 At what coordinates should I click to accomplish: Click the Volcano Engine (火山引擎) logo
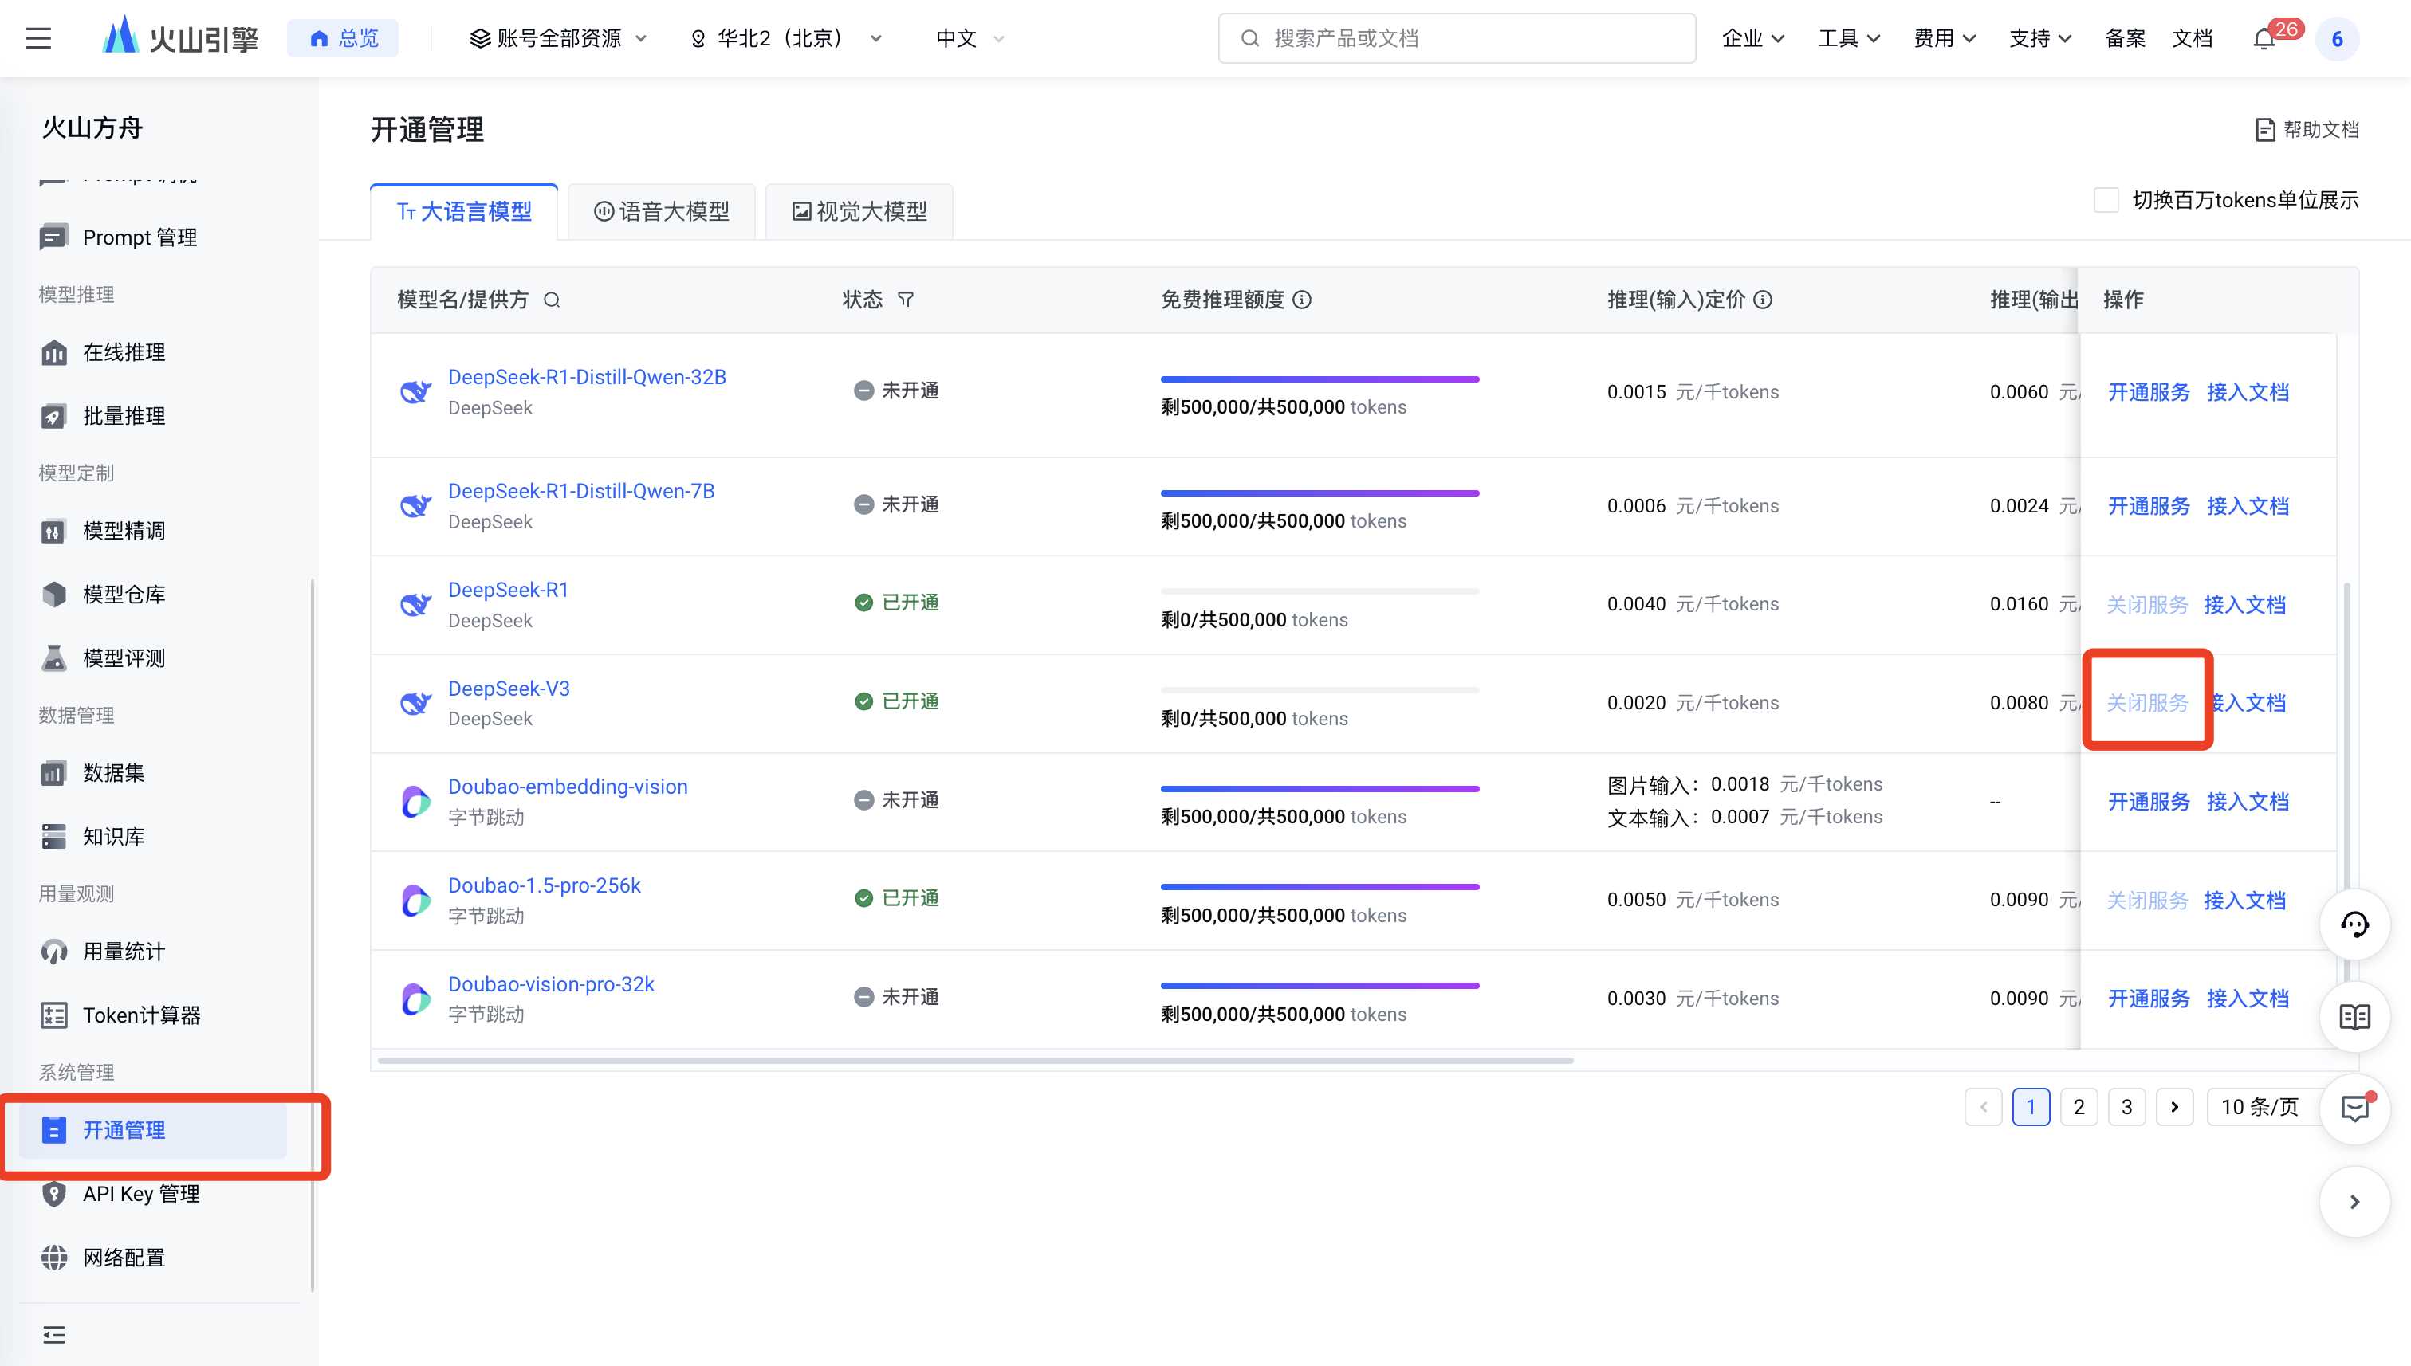click(179, 37)
